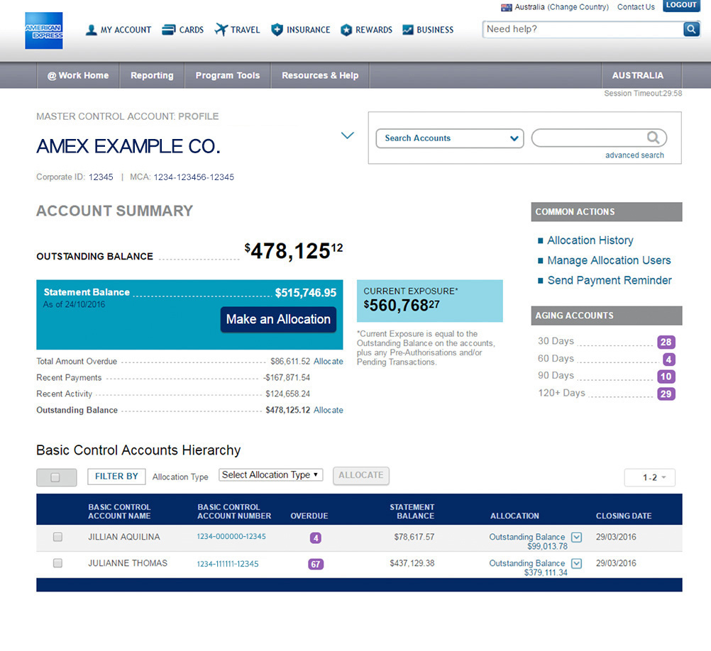The width and height of the screenshot is (711, 651).
Task: Open the MY ACCOUNT section via its person icon
Action: point(91,30)
